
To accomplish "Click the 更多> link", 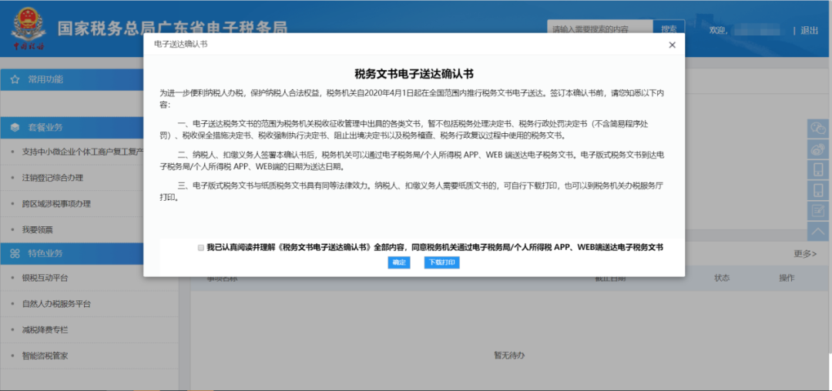I will (x=805, y=253).
